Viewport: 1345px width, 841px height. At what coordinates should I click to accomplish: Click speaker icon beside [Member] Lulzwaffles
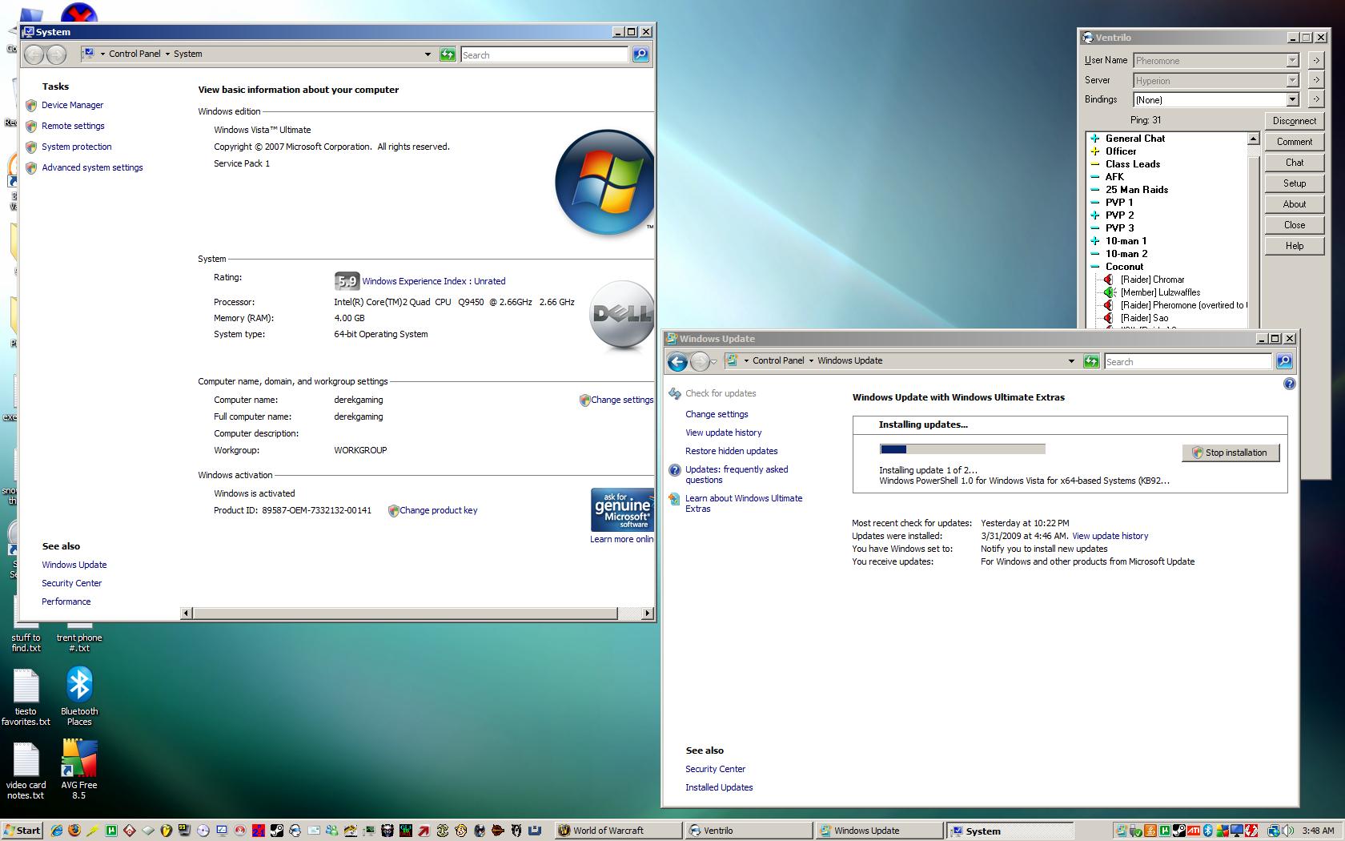pyautogui.click(x=1109, y=292)
